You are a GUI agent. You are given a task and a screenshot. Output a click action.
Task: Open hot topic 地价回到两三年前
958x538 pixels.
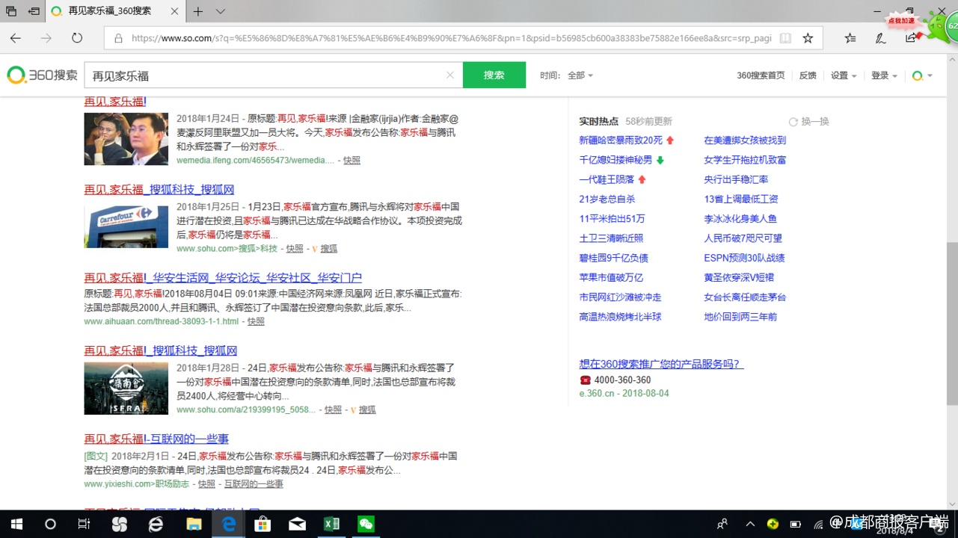[740, 317]
